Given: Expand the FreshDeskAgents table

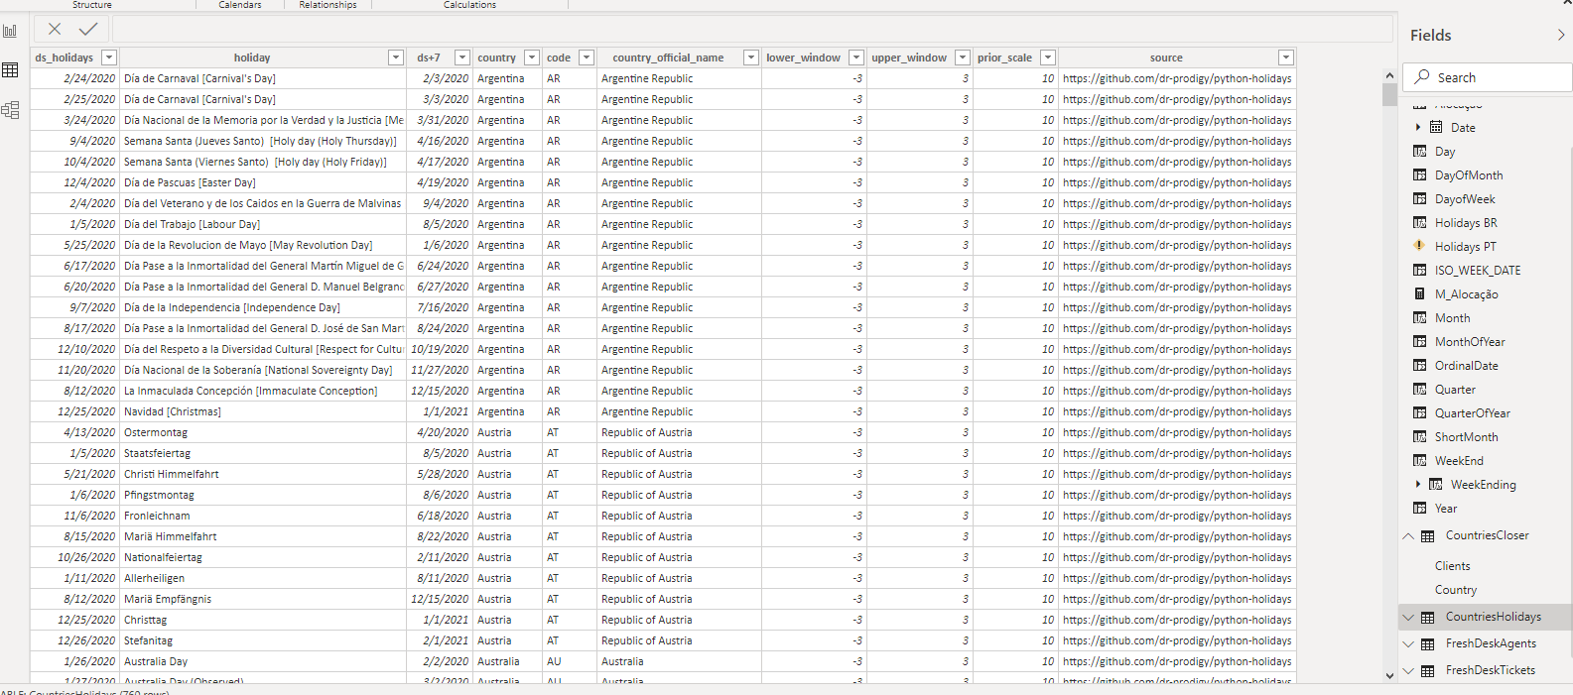Looking at the screenshot, I should click(x=1408, y=643).
